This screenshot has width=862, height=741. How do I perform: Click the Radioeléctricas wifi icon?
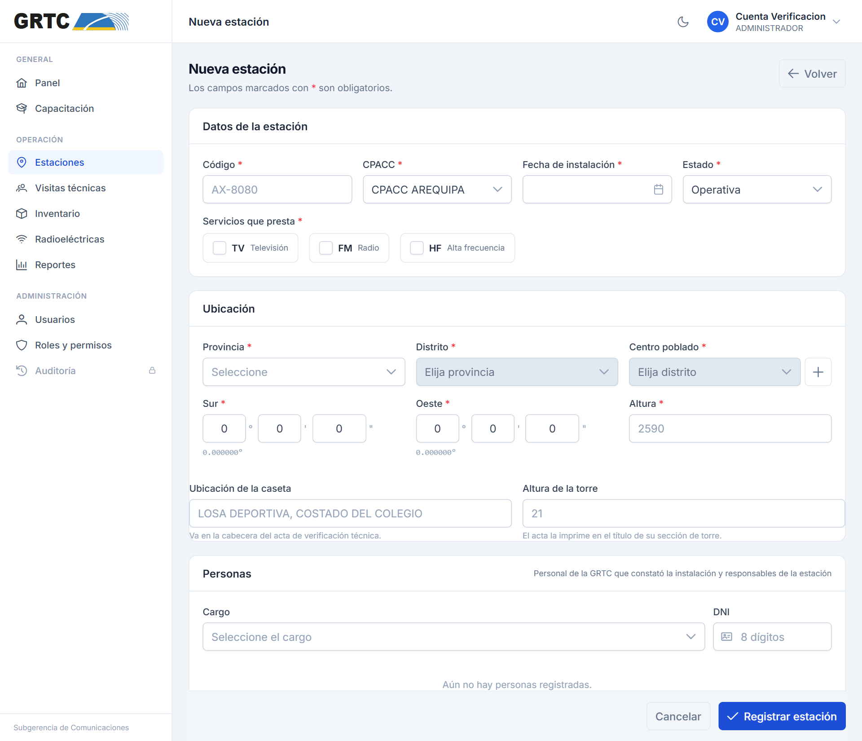pos(22,239)
